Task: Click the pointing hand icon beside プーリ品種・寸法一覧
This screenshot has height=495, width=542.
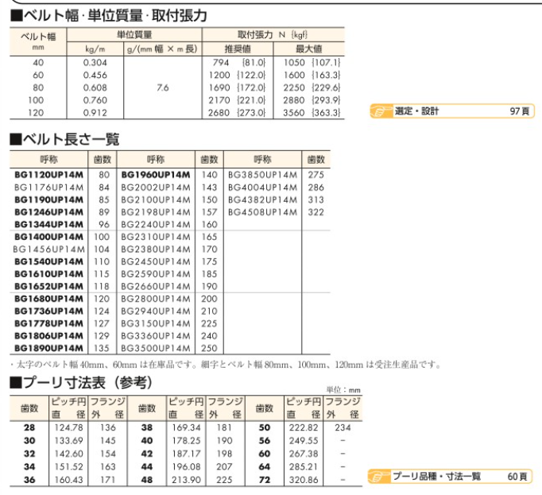Action: point(381,476)
